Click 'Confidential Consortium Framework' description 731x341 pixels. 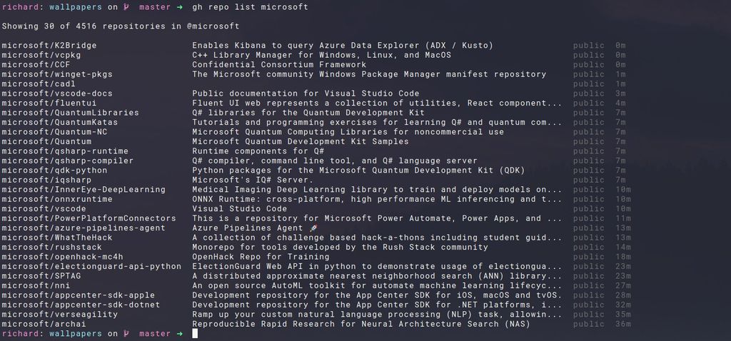point(279,65)
